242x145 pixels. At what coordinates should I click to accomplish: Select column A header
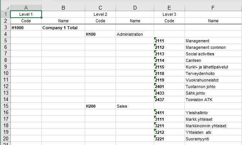[x=26, y=8]
